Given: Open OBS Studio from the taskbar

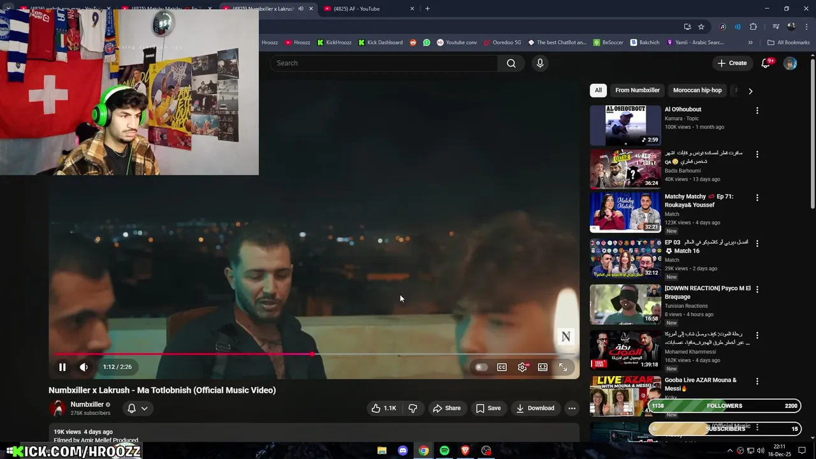Looking at the screenshot, I should pos(486,451).
